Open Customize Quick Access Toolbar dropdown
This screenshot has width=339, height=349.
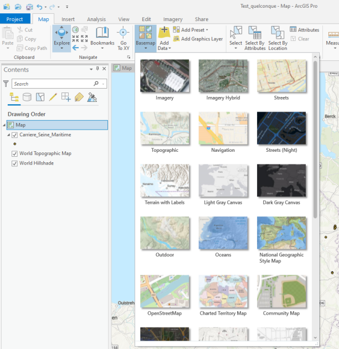tap(67, 7)
